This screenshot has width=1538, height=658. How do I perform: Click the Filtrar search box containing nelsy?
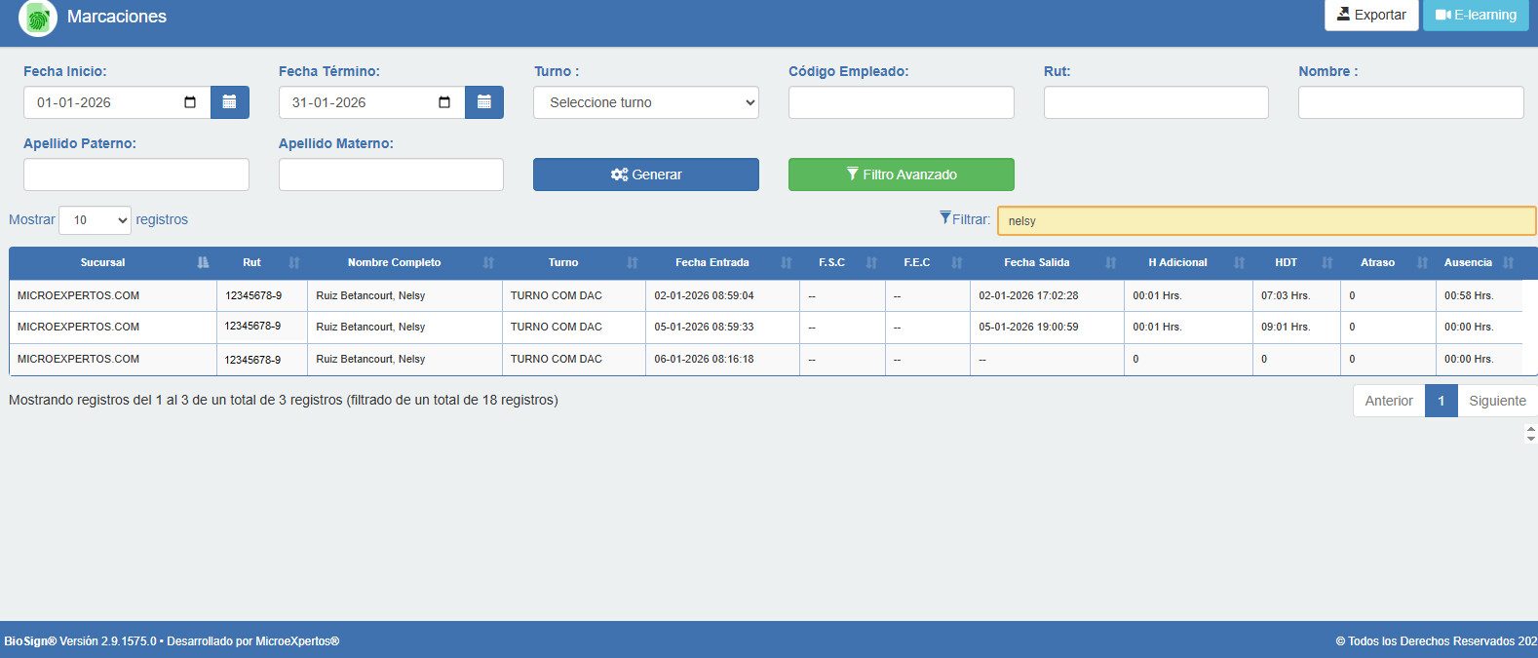[x=1266, y=221]
